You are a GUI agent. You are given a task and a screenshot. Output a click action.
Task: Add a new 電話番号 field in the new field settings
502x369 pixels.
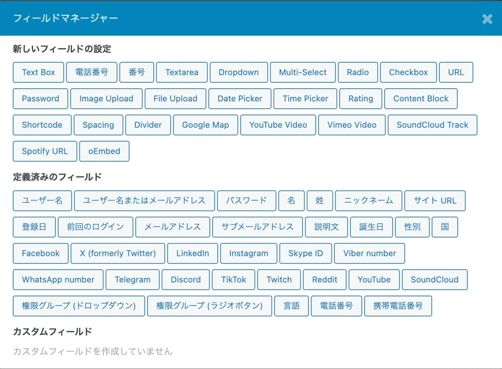coord(92,73)
